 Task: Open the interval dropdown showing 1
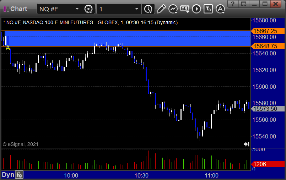pos(137,9)
